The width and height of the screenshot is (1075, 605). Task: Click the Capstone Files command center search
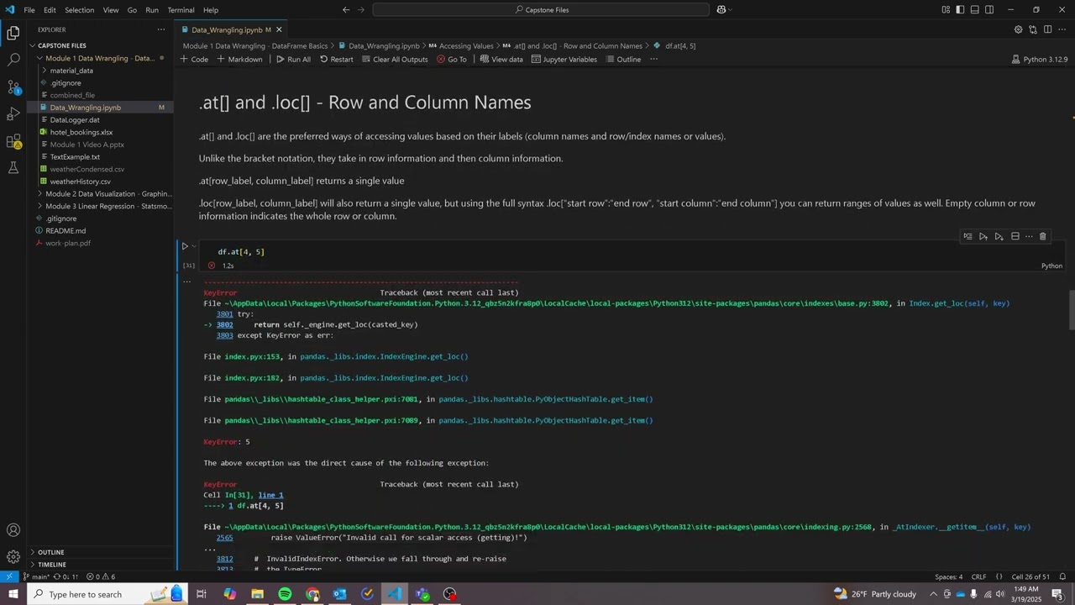coord(541,10)
